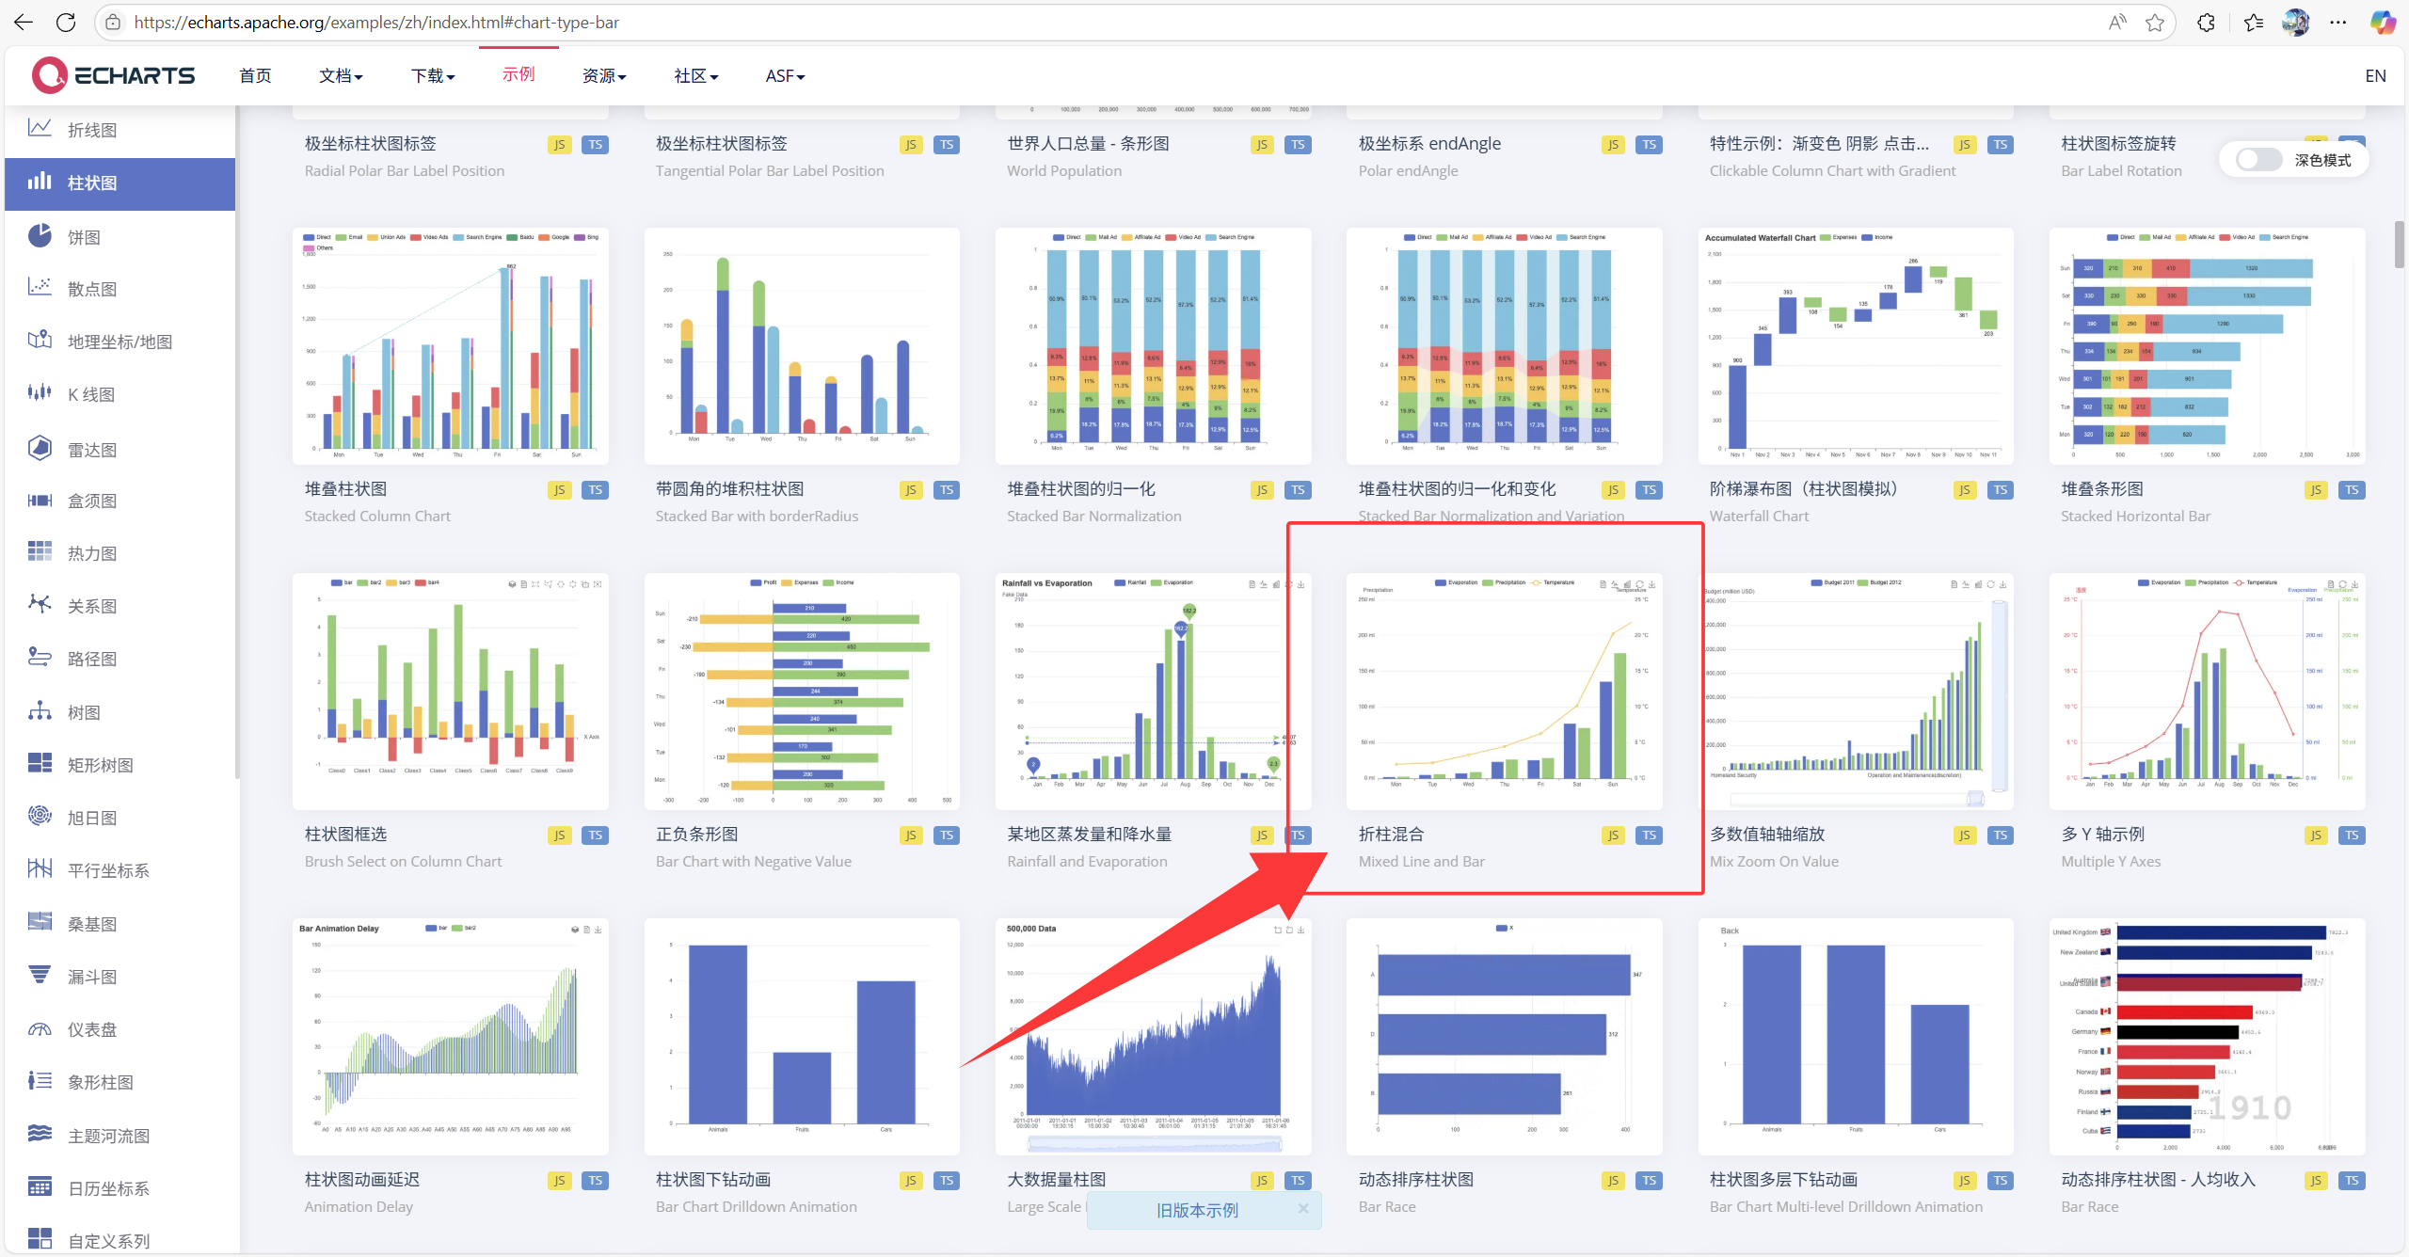The image size is (2409, 1257).
Task: Expand the 文档 dropdown menu
Action: [341, 76]
